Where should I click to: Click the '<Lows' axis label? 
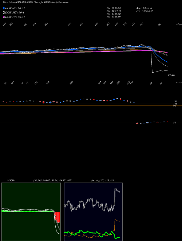point(179,83)
